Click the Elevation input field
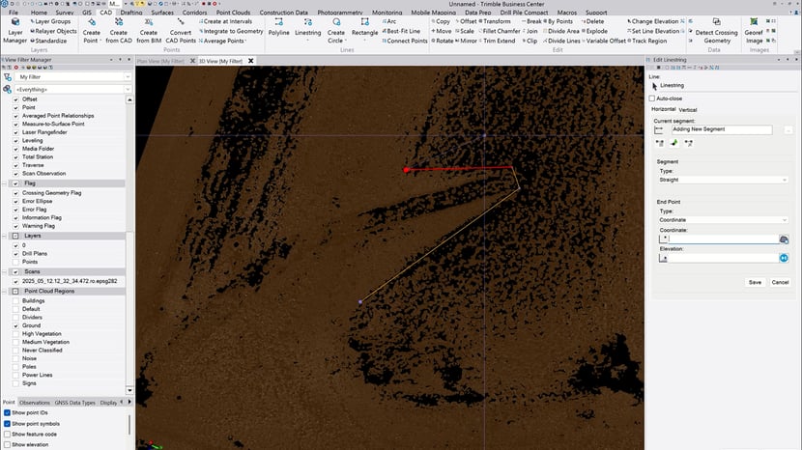Screen dimensions: 802x450 coord(723,258)
